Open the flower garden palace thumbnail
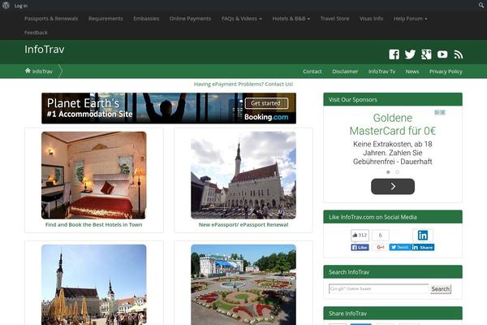The image size is (487, 325). pyautogui.click(x=243, y=284)
